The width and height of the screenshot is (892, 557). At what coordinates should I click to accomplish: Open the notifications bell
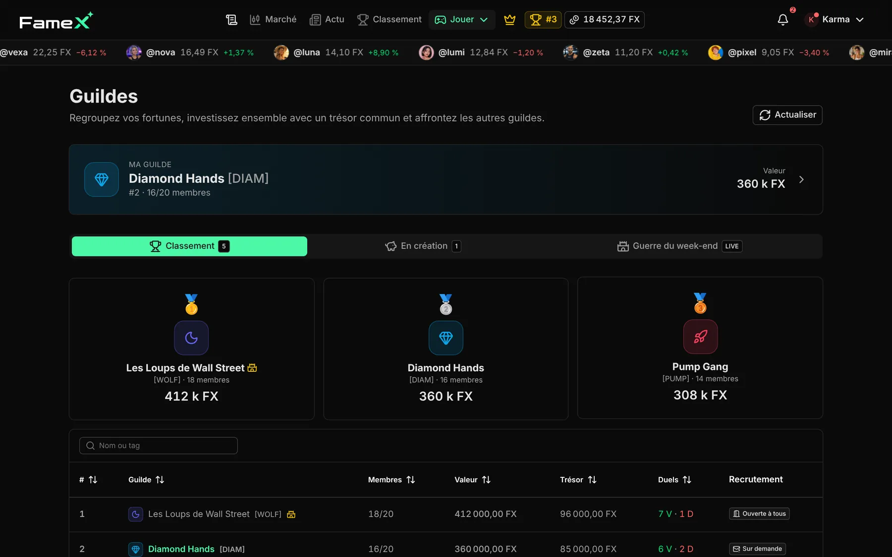click(x=782, y=20)
